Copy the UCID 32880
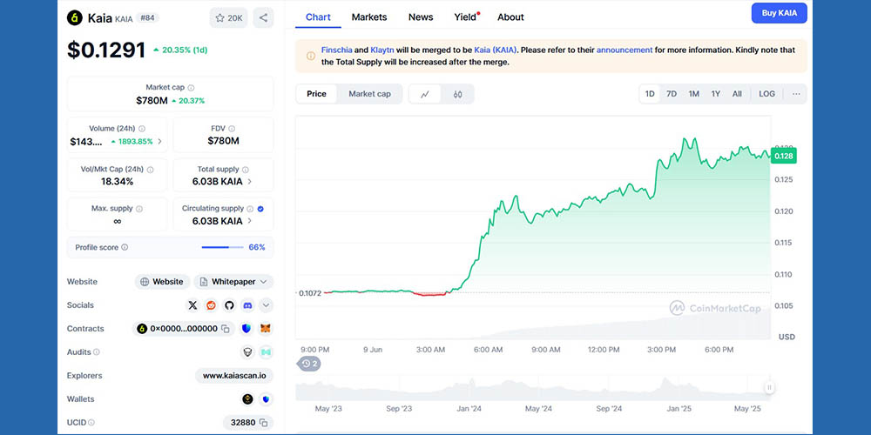This screenshot has width=871, height=435. tap(264, 422)
